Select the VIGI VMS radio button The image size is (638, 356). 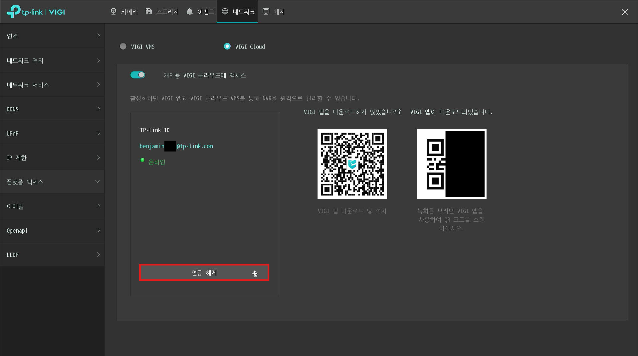pos(123,47)
